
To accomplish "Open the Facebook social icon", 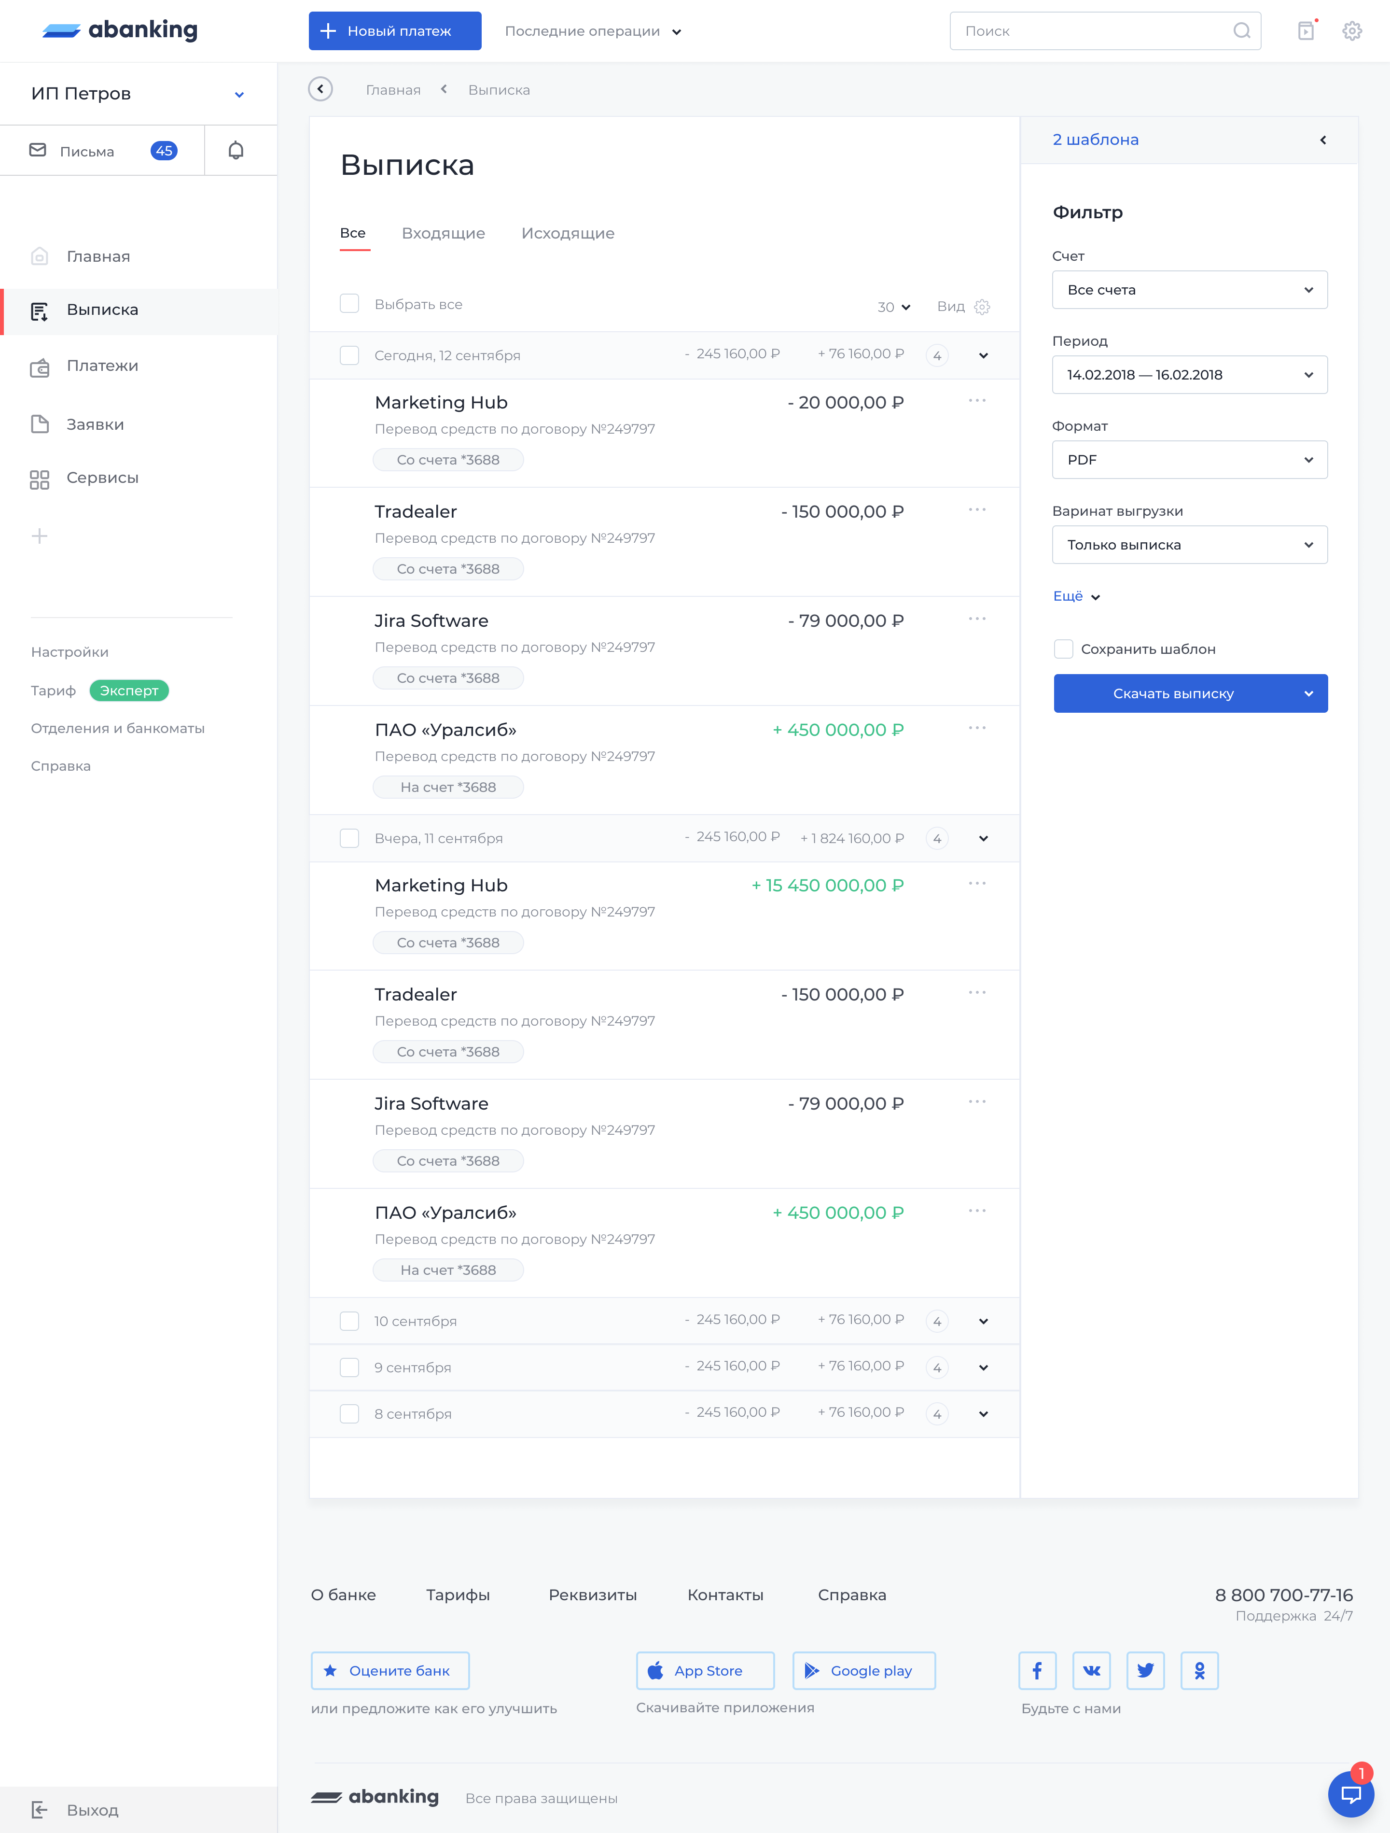I will 1037,1671.
